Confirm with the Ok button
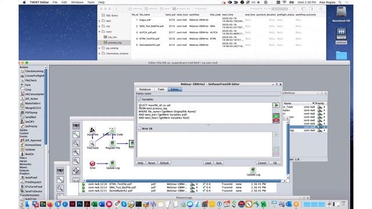 pos(275,163)
